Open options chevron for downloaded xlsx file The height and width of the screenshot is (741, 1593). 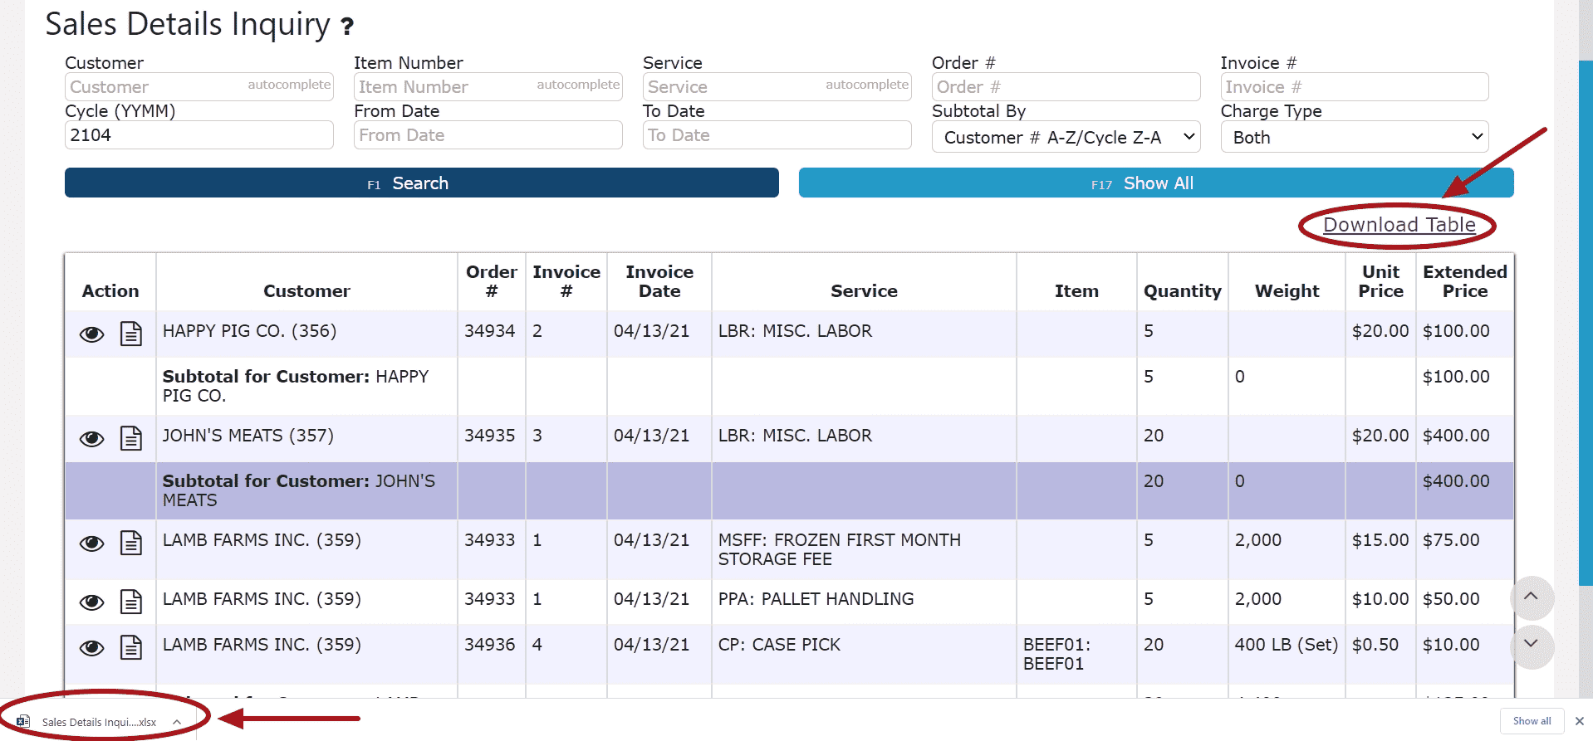click(177, 722)
